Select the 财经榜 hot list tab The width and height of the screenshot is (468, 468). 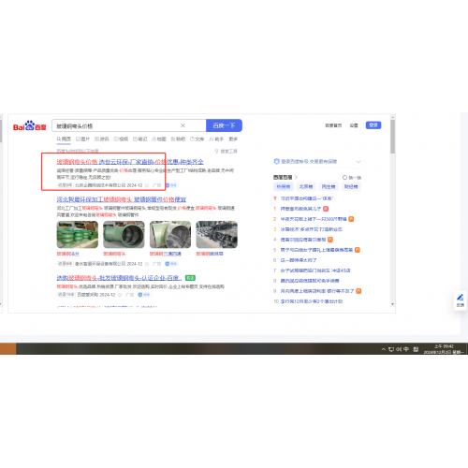(x=351, y=186)
